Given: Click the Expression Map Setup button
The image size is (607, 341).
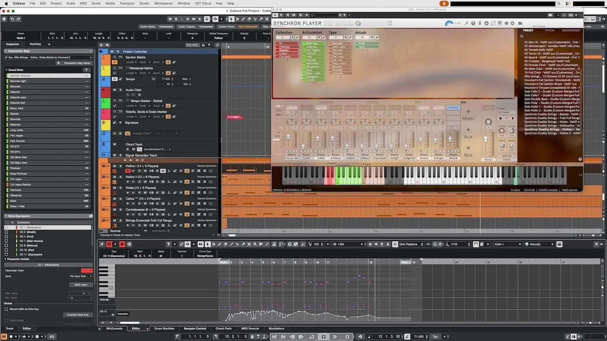Looking at the screenshot, I should (x=74, y=63).
